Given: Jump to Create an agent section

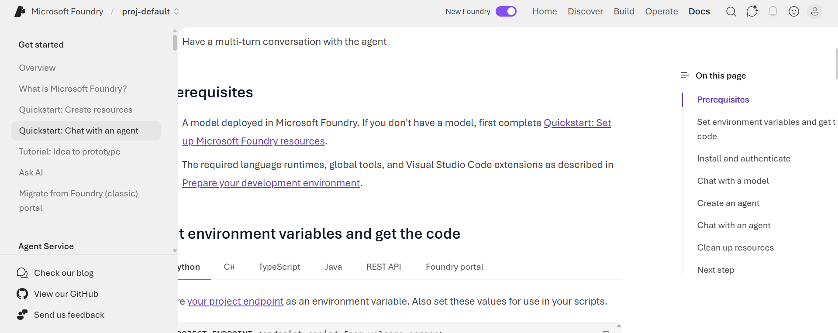Looking at the screenshot, I should click(x=728, y=203).
